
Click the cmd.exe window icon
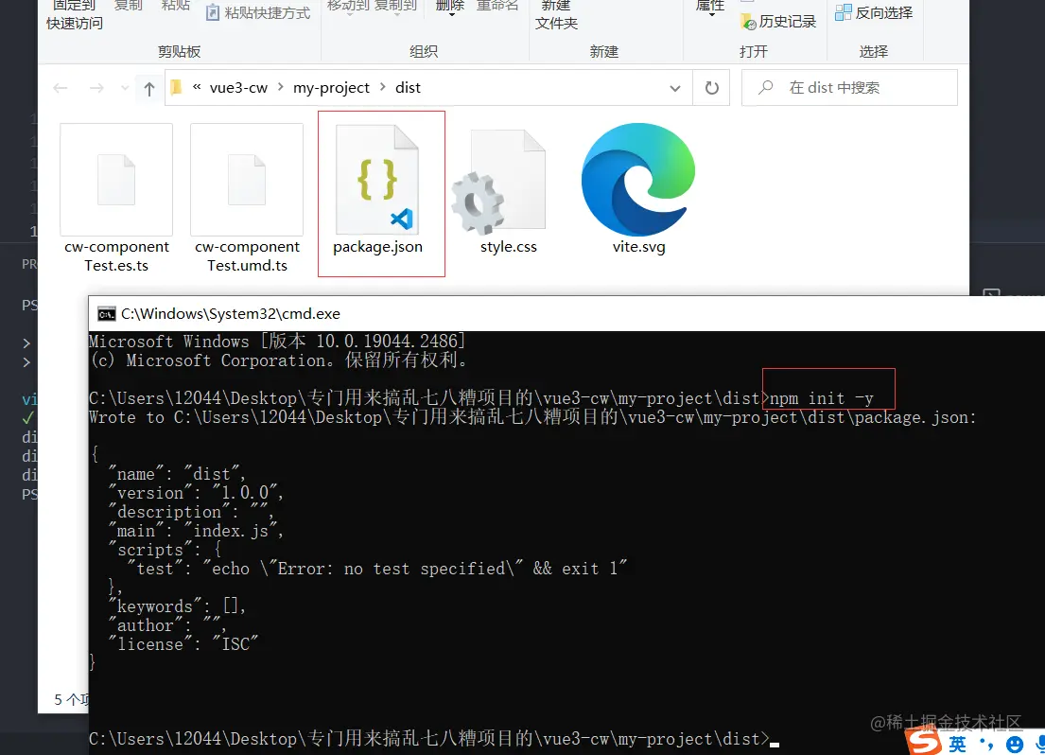point(107,314)
